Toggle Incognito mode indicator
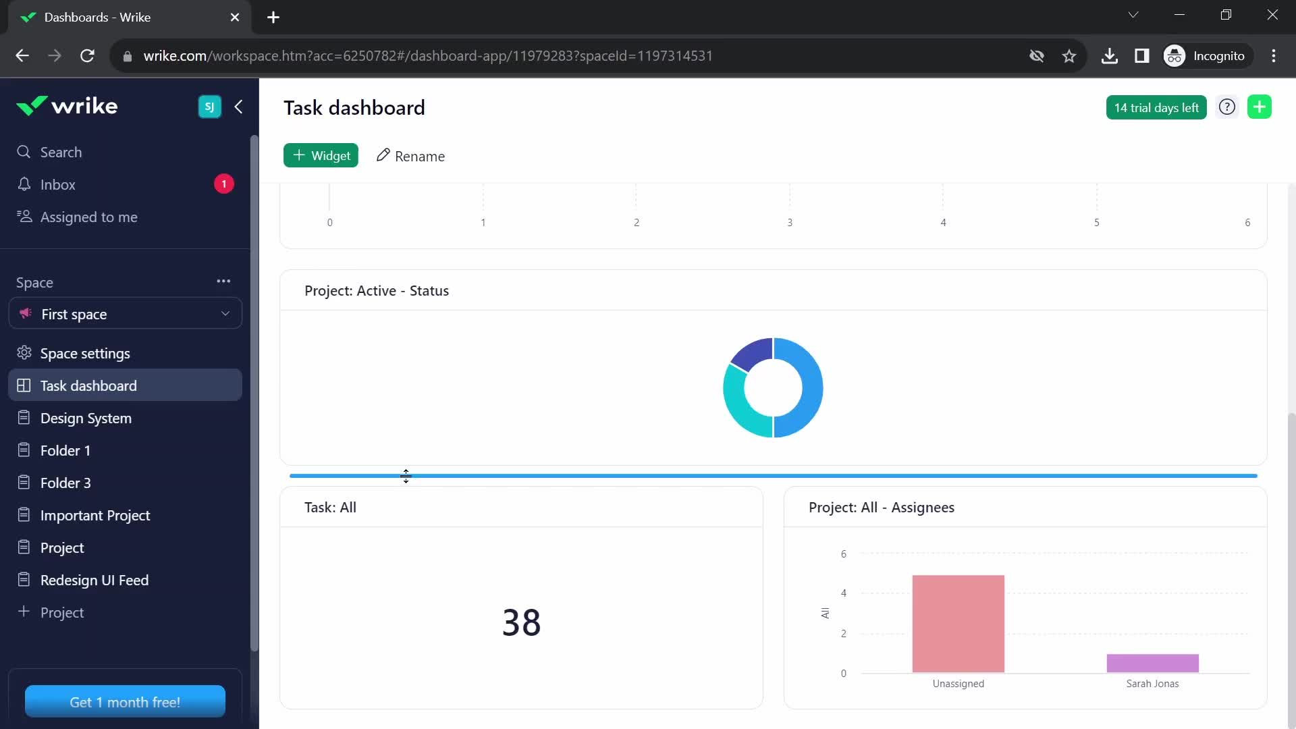 pos(1207,56)
